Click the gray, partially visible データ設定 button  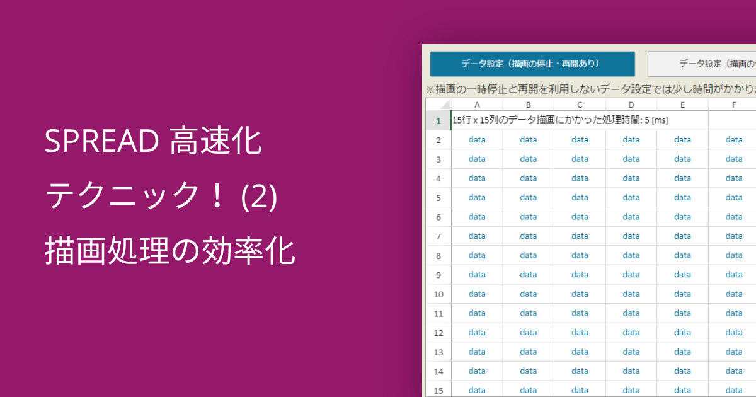[x=702, y=64]
